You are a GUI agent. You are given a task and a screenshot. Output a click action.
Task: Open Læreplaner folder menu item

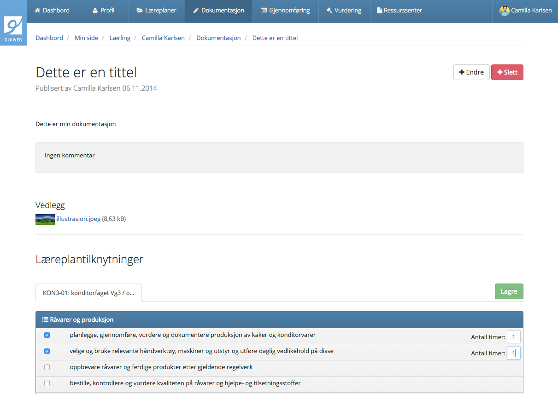pos(157,10)
